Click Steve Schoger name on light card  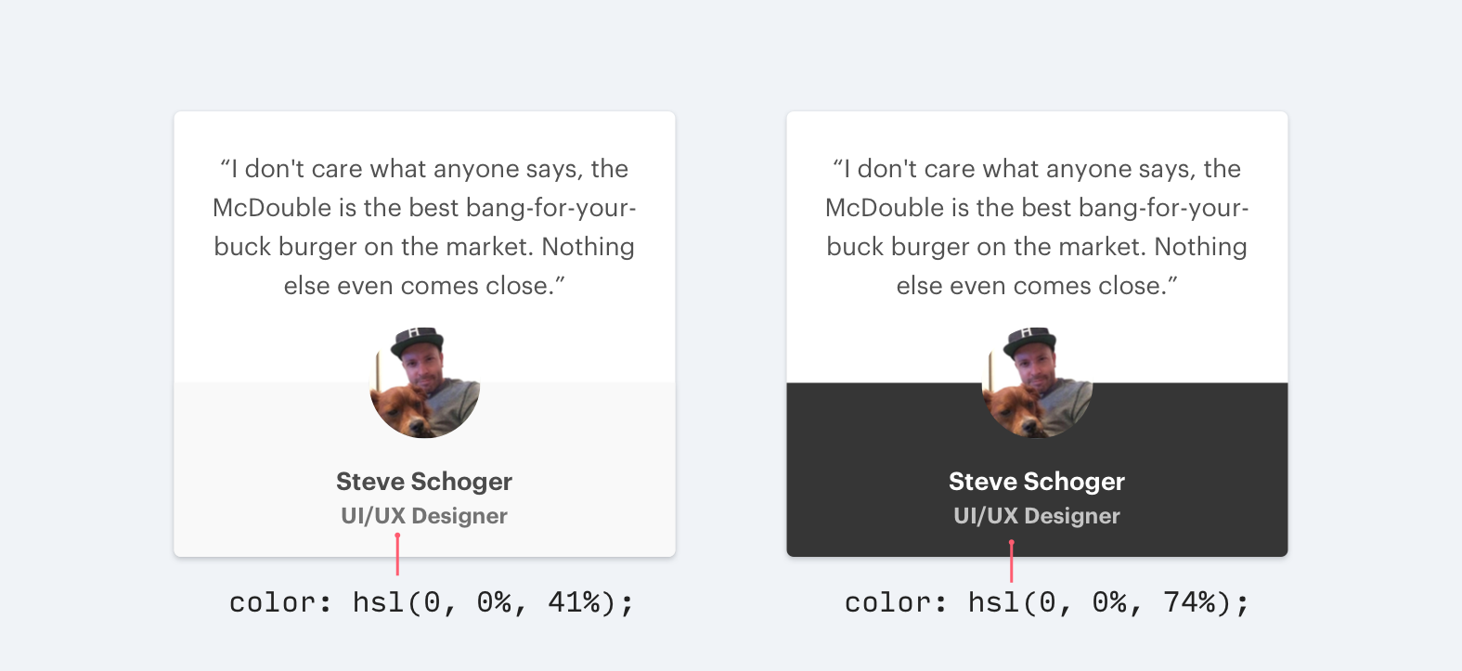pyautogui.click(x=424, y=482)
